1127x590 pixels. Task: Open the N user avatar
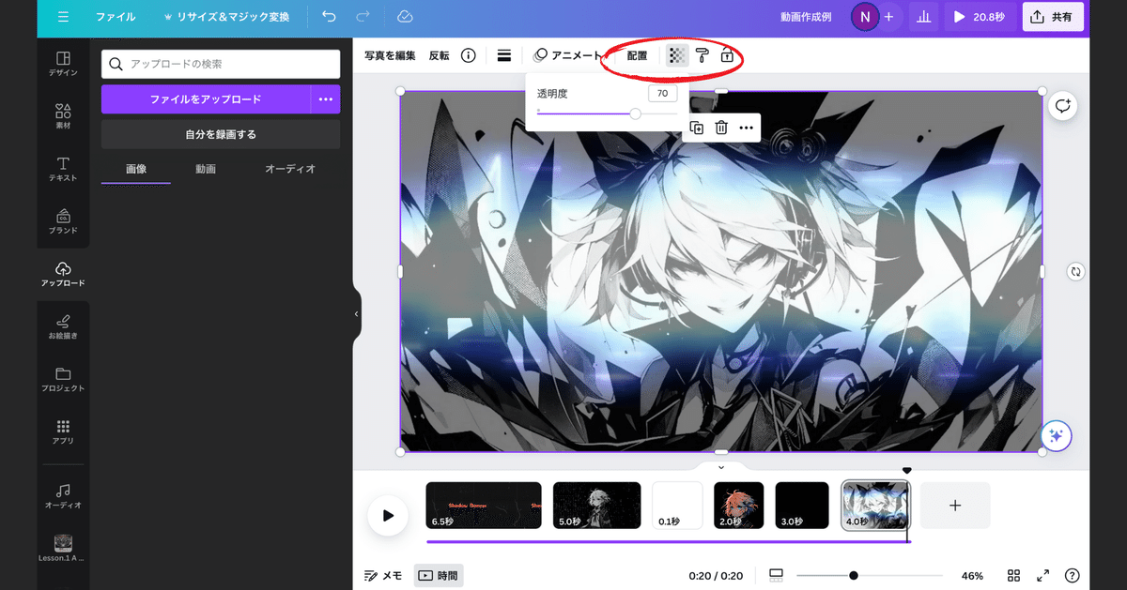pyautogui.click(x=864, y=17)
